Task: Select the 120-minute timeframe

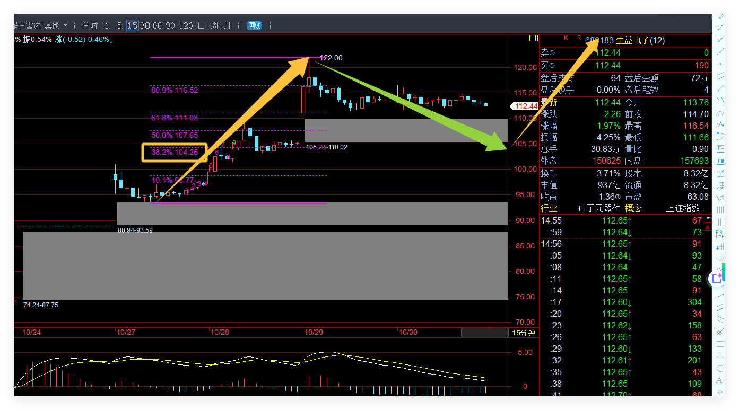Action: [x=186, y=25]
